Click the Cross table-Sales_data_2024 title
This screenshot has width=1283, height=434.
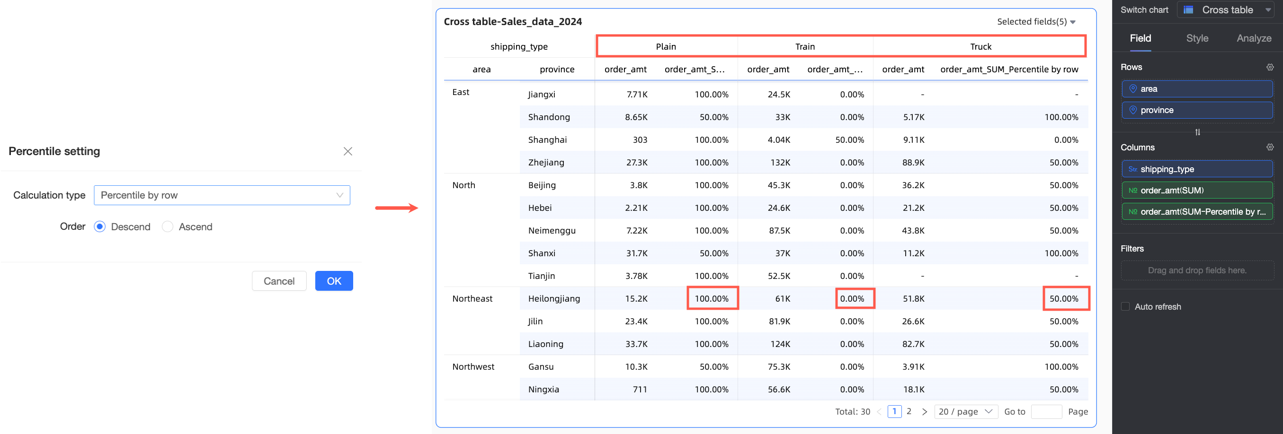click(513, 21)
